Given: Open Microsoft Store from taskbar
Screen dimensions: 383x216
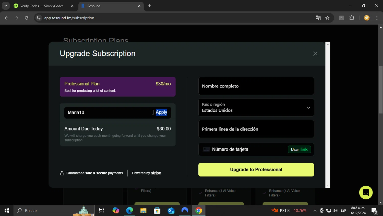Looking at the screenshot, I should 157,211.
